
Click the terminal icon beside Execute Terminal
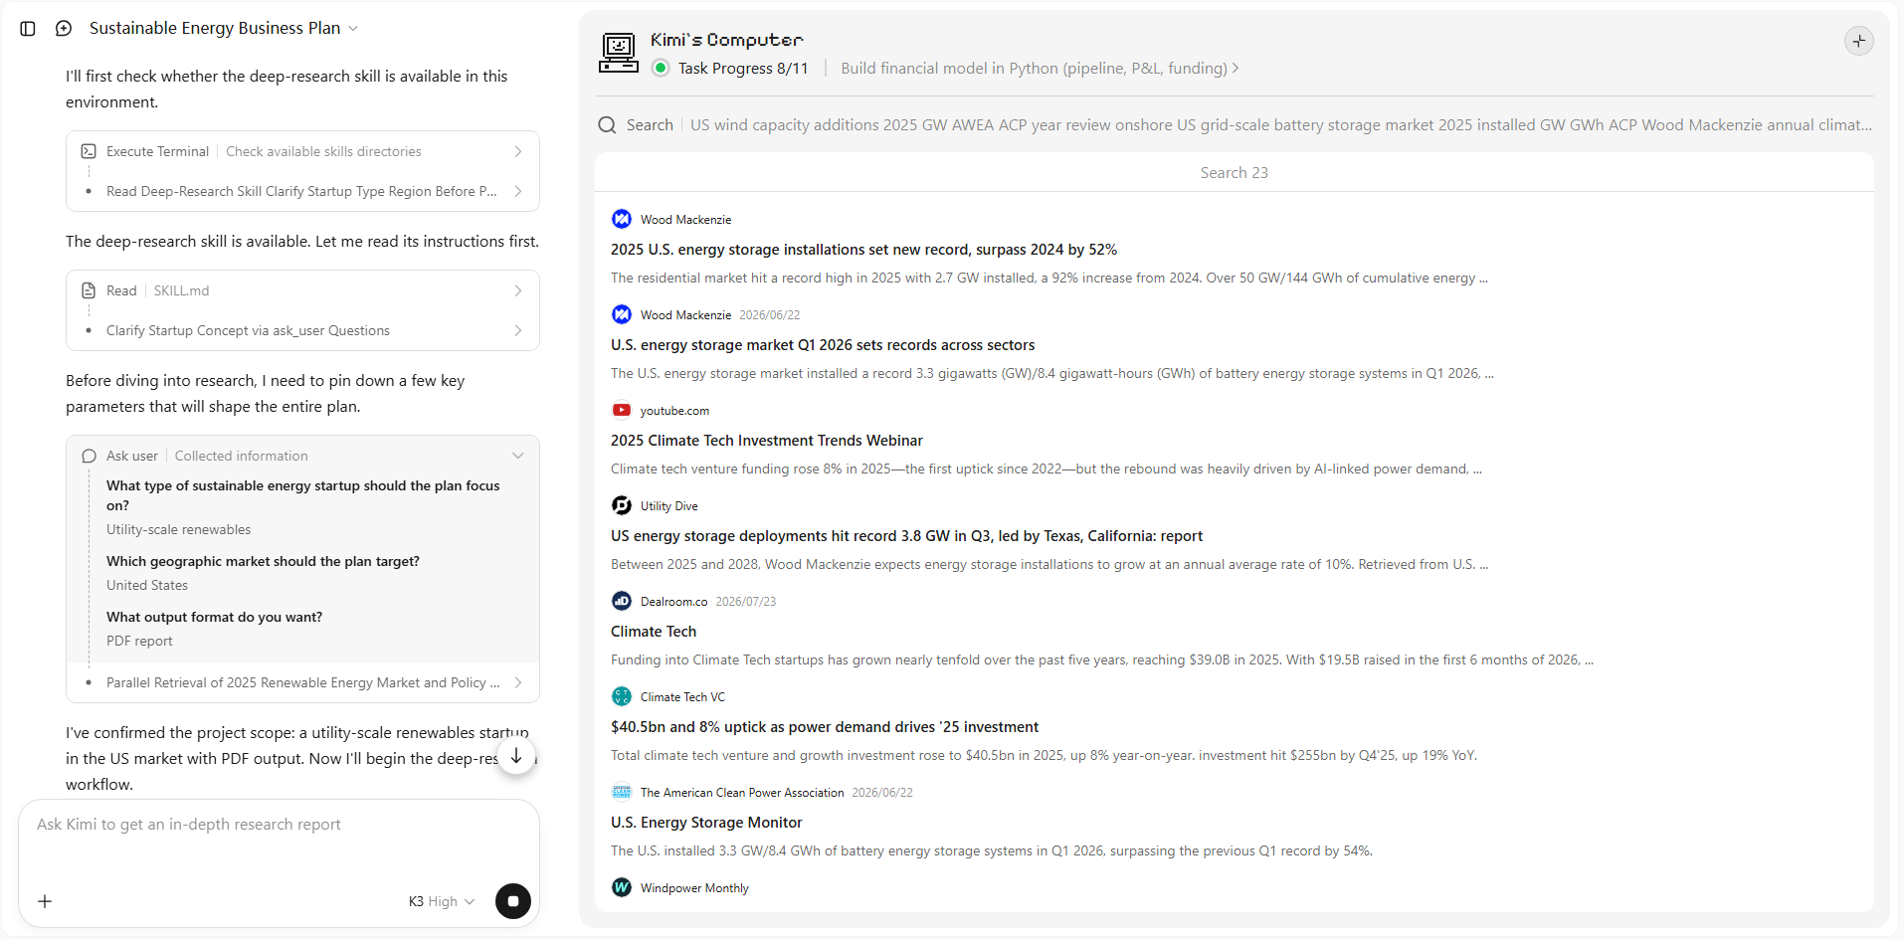89,151
